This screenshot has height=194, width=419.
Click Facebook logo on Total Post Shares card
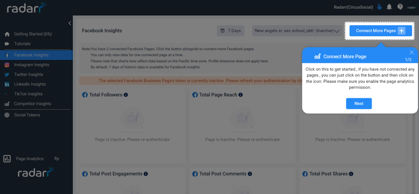[305, 174]
